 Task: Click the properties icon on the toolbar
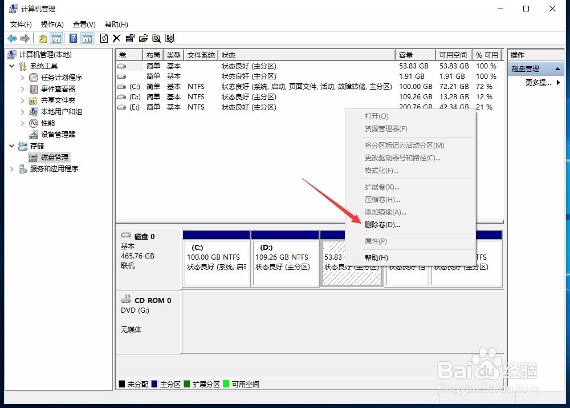pos(129,38)
